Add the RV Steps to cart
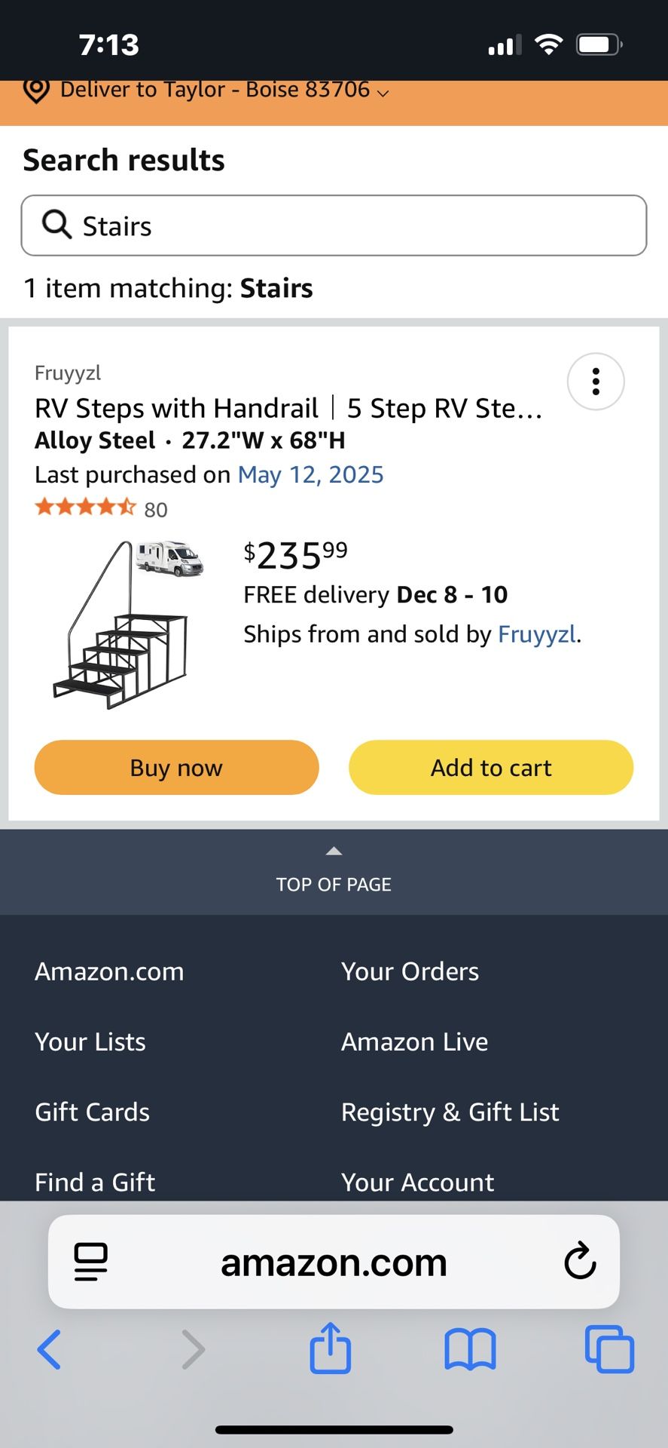668x1448 pixels. 490,767
